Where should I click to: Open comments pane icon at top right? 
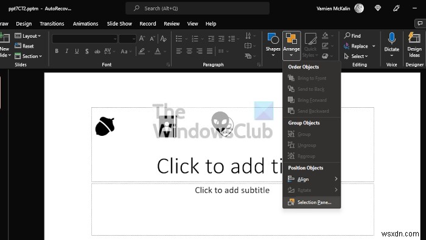pyautogui.click(x=420, y=23)
